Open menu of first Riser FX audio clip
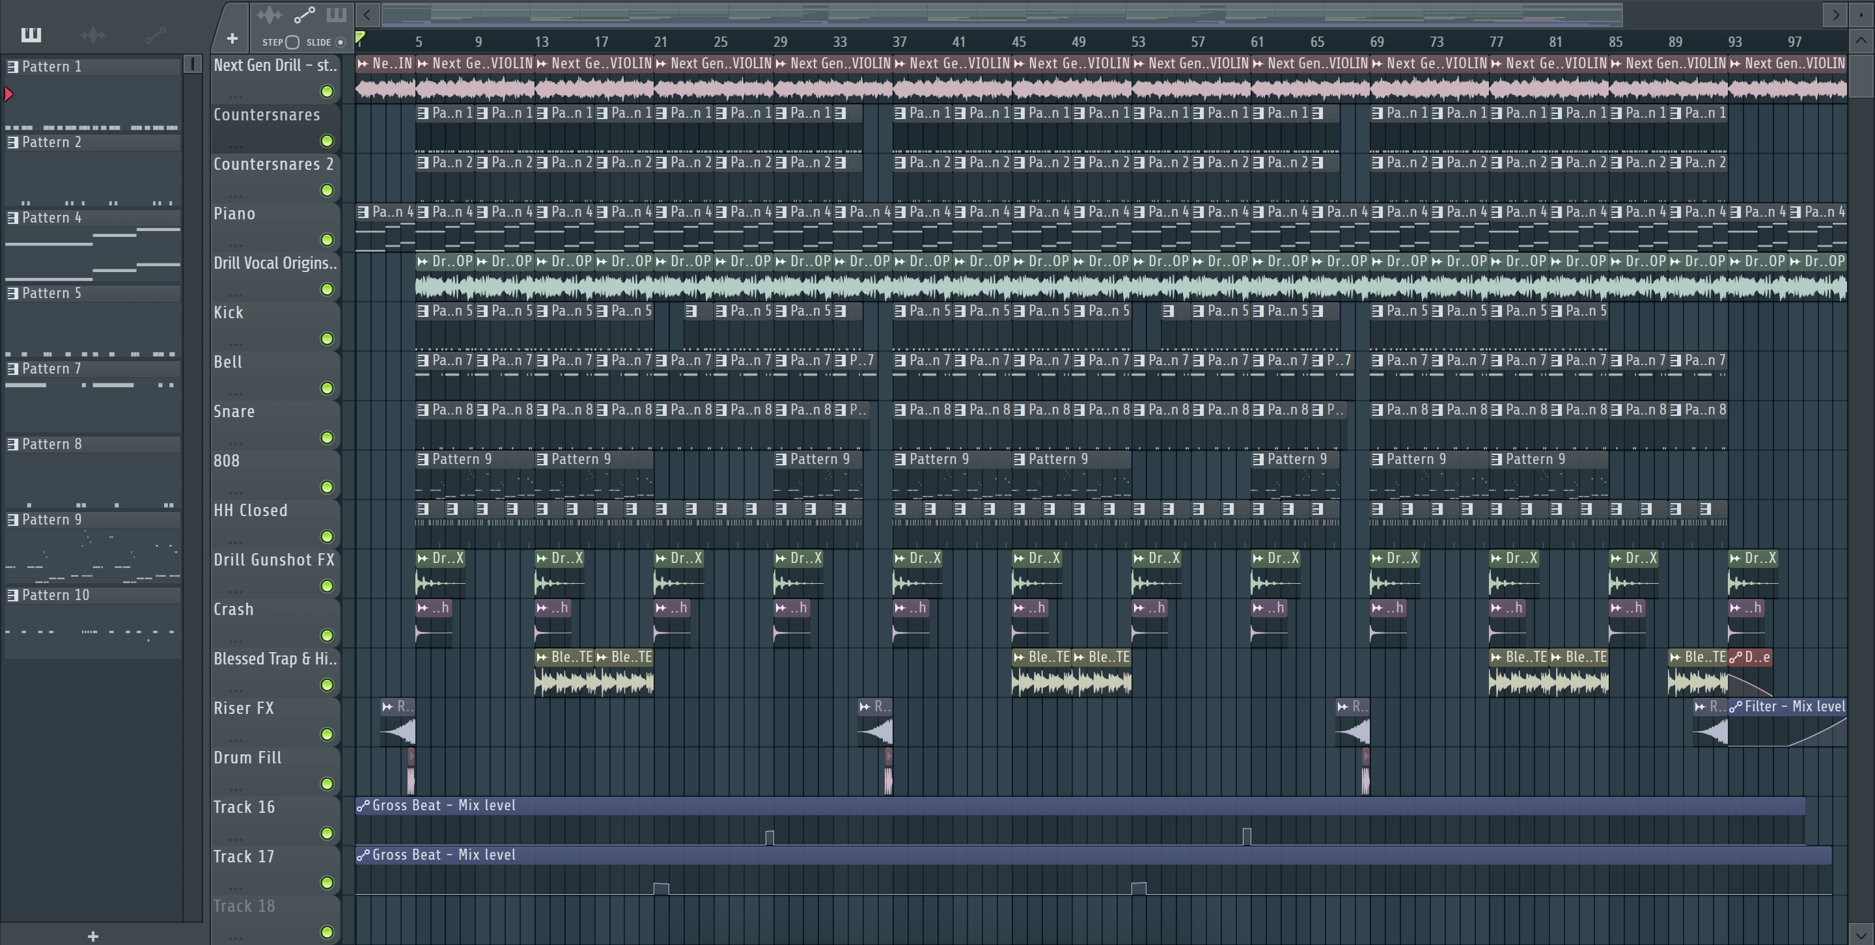This screenshot has height=945, width=1875. tap(388, 706)
